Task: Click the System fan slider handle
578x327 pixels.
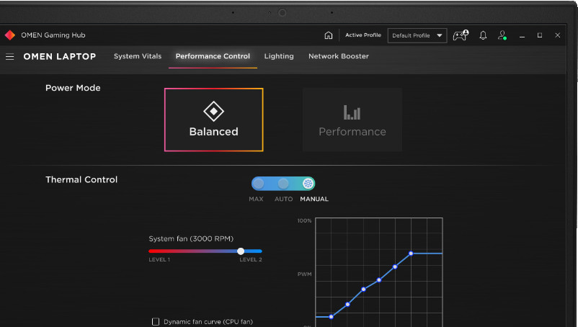Action: click(x=241, y=251)
